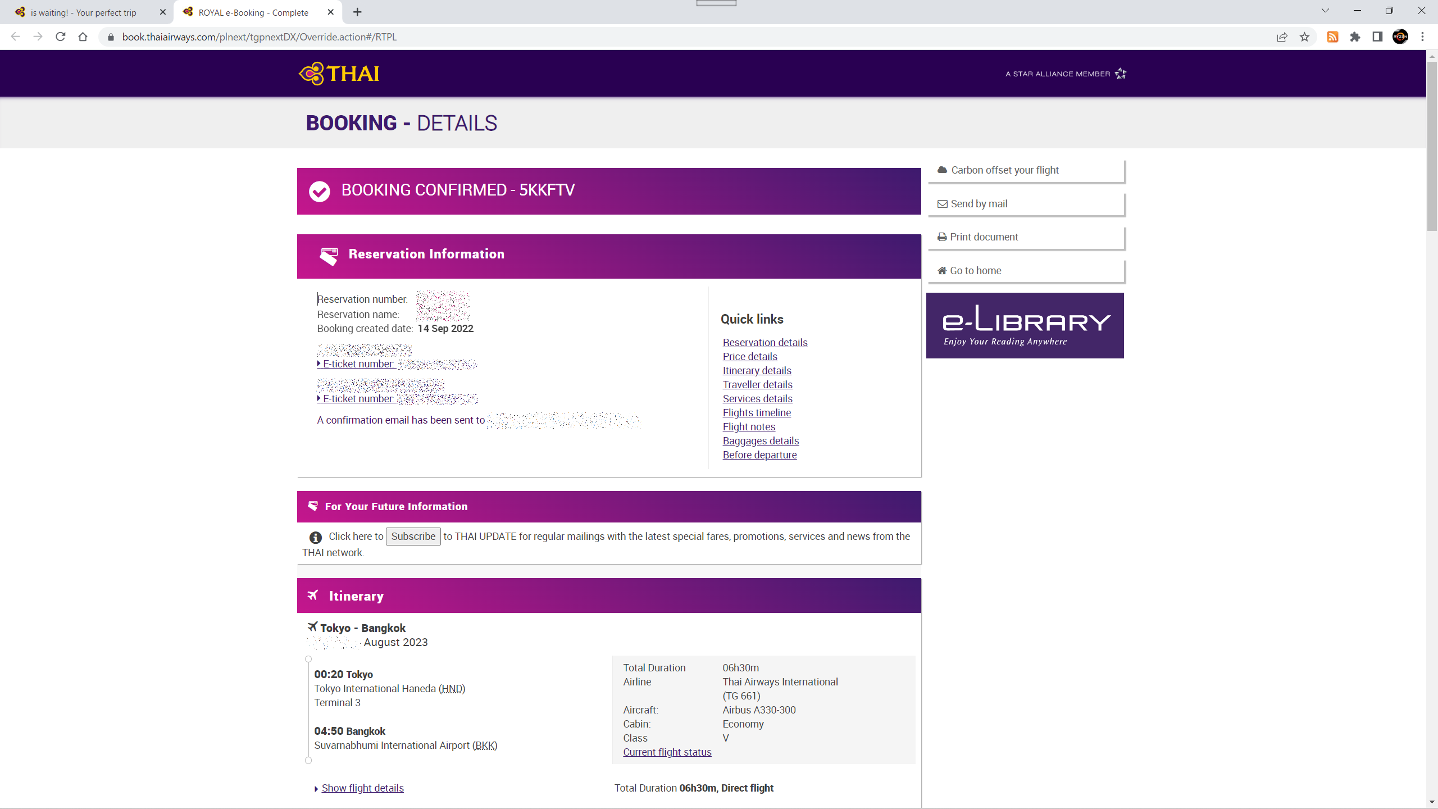Close the 'is waiting!' browser tab
1438x809 pixels.
163,12
